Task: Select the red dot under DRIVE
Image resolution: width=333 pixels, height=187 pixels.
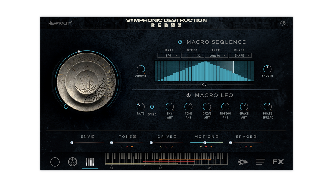Action: click(x=166, y=147)
